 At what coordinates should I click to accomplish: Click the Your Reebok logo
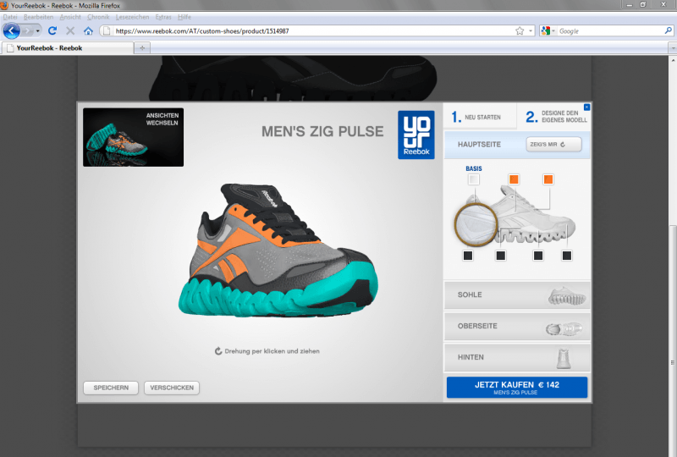click(416, 135)
